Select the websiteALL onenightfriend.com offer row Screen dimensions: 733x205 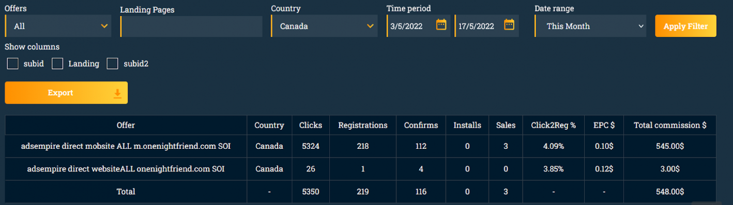[360, 169]
